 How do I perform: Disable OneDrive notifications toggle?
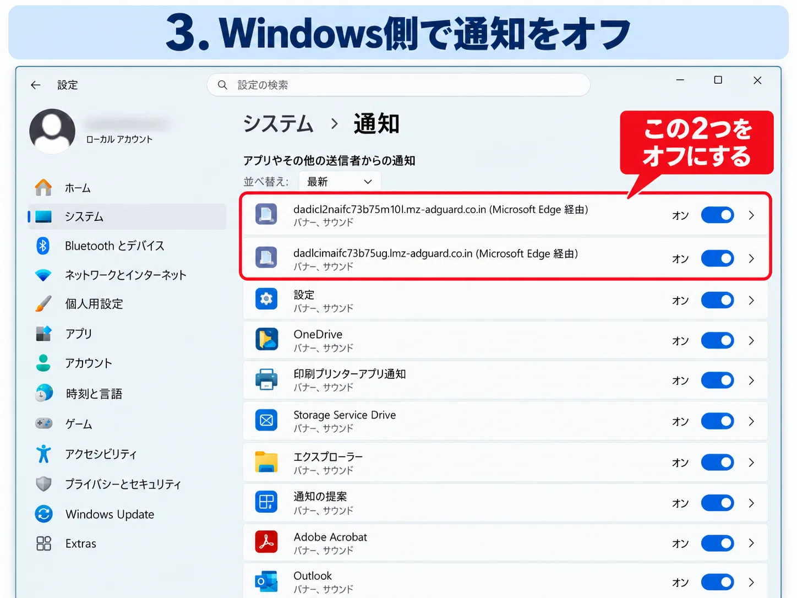(x=717, y=340)
